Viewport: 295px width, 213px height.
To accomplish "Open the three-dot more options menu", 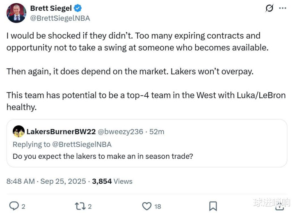I will [x=282, y=8].
